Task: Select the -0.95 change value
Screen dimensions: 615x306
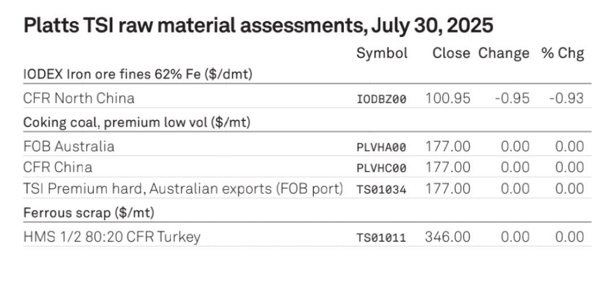Action: [x=512, y=99]
